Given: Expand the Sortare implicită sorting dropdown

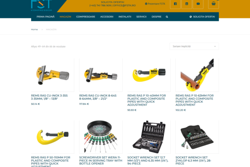Looking at the screenshot, I should coord(194,46).
